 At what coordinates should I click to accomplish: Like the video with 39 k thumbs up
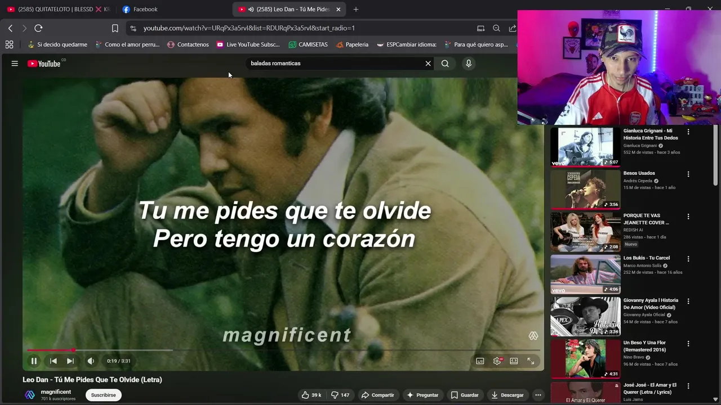311,395
